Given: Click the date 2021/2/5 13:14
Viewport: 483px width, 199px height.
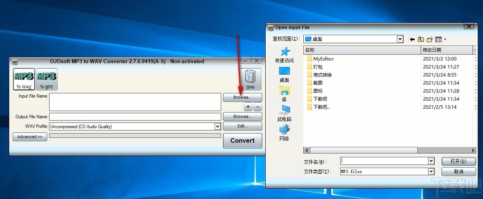Looking at the screenshot, I should point(440,107).
